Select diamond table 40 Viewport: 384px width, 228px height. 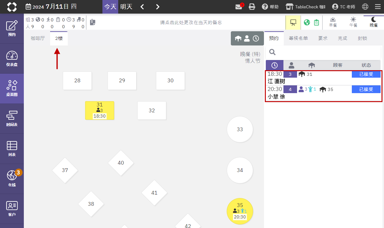pyautogui.click(x=121, y=163)
